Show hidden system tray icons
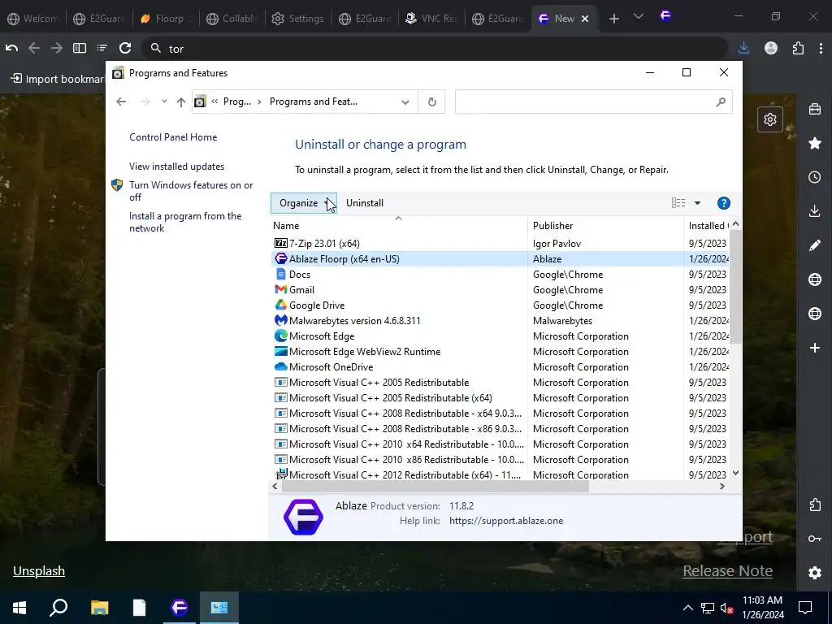Viewport: 832px width, 624px height. [x=687, y=608]
